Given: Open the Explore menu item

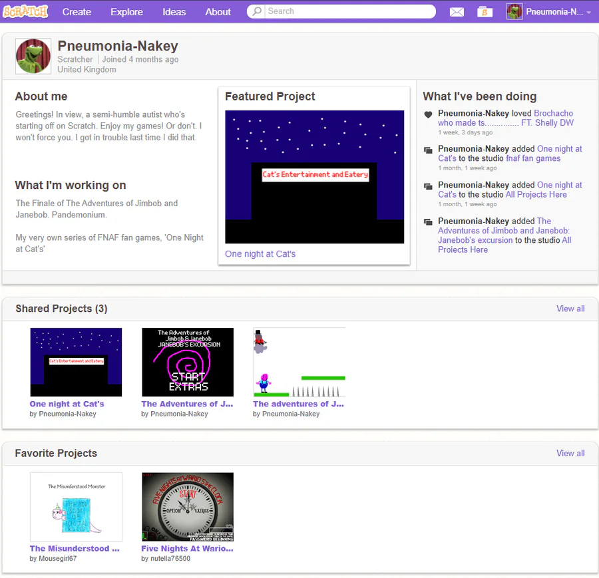Looking at the screenshot, I should click(126, 12).
